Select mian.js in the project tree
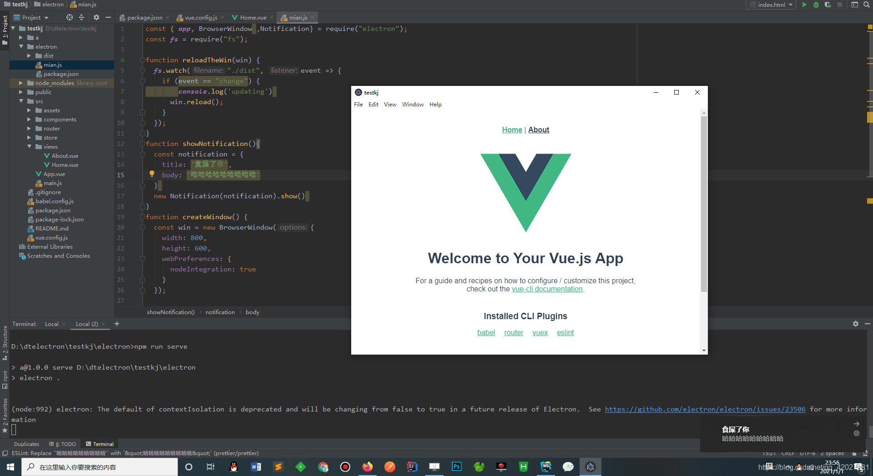873x476 pixels. click(52, 65)
